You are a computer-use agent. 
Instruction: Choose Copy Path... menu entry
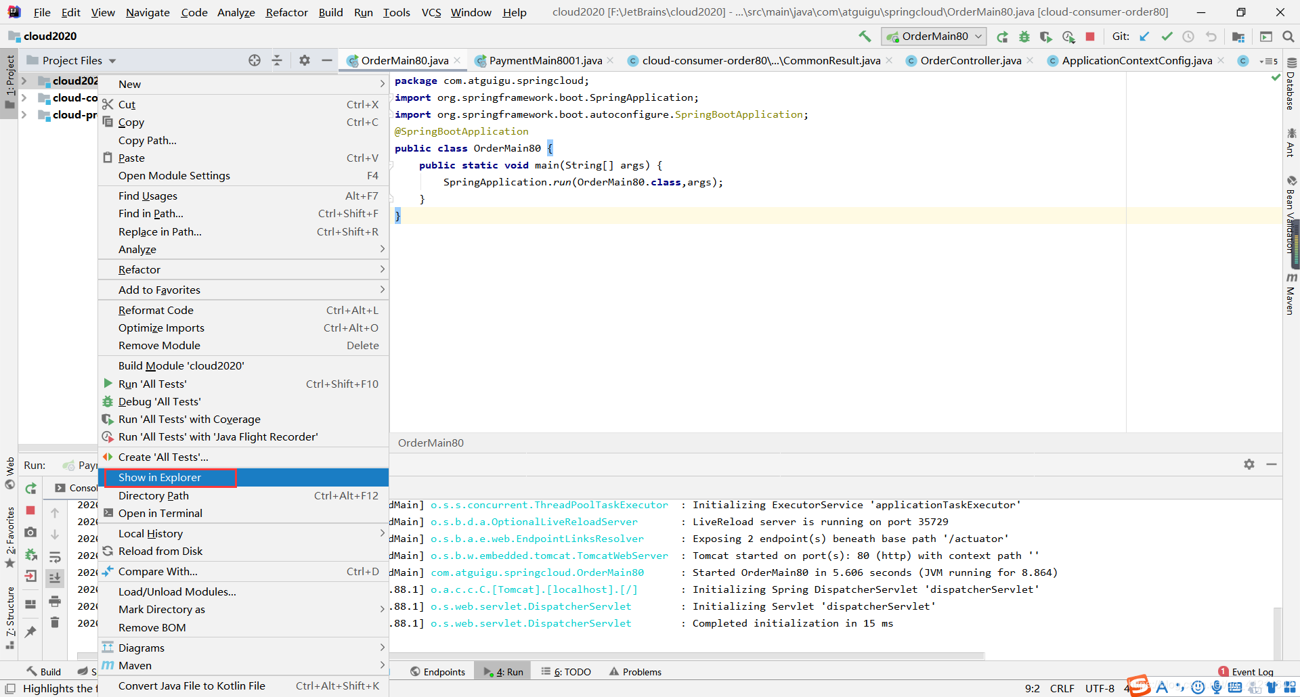[x=244, y=140]
